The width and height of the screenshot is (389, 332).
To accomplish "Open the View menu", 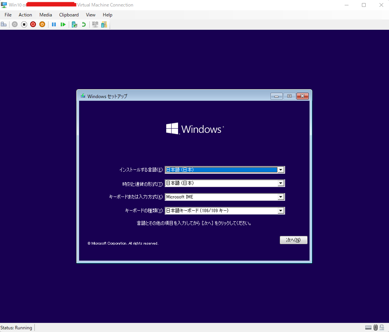I will [91, 15].
